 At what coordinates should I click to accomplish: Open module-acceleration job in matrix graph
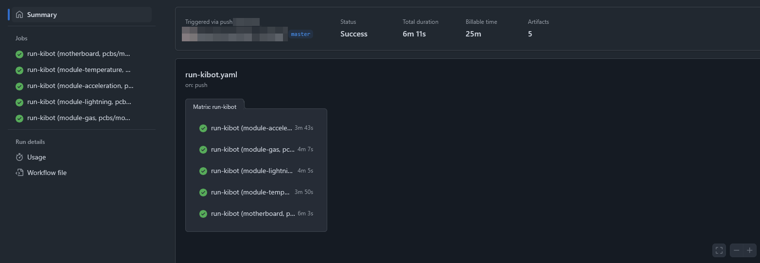click(x=252, y=128)
